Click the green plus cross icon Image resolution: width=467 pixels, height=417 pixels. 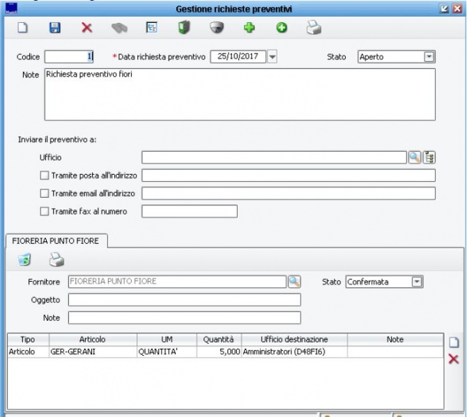[248, 29]
